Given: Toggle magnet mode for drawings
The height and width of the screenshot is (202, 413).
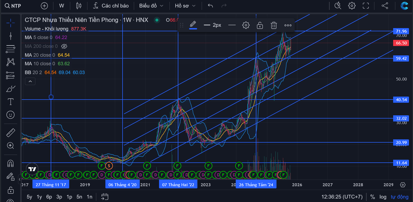Looking at the screenshot, I should (10, 163).
